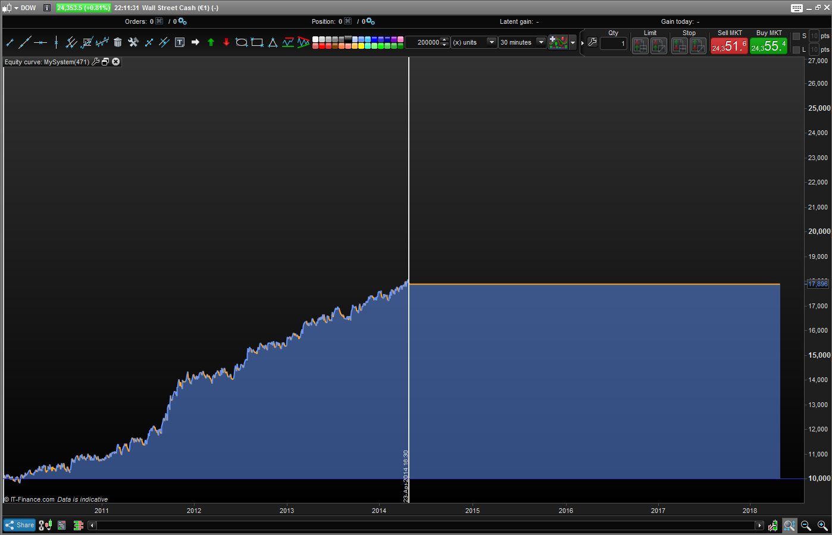This screenshot has width=832, height=535.
Task: Click the scrollbar left arrow
Action: 92,525
